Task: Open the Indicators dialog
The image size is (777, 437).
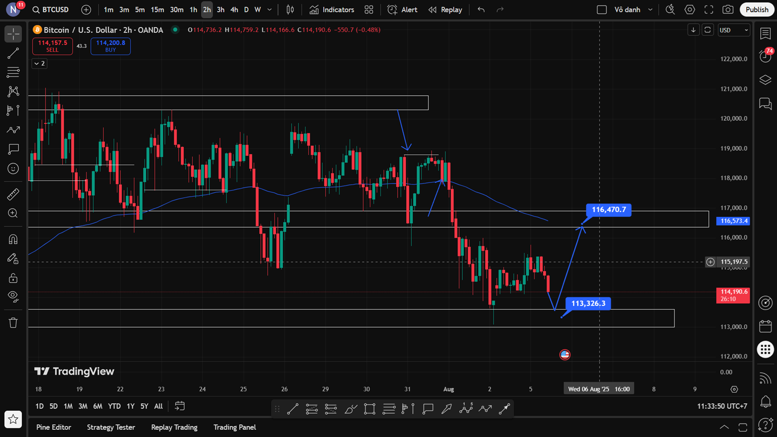Action: coord(332,10)
